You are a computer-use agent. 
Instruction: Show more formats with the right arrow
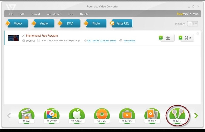196,116
